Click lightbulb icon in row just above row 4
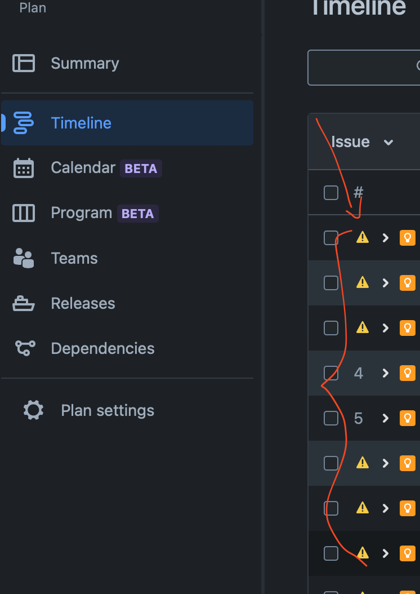Image resolution: width=420 pixels, height=594 pixels. point(408,328)
